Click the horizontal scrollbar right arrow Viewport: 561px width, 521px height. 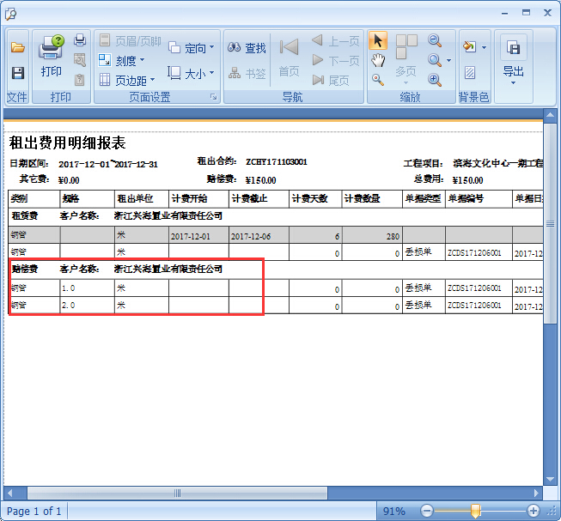point(536,494)
